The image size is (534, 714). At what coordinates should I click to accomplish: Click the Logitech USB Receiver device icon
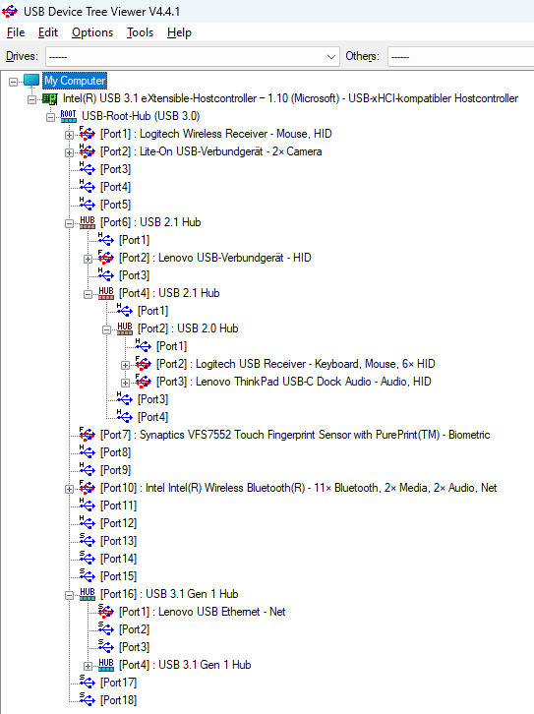pos(143,364)
